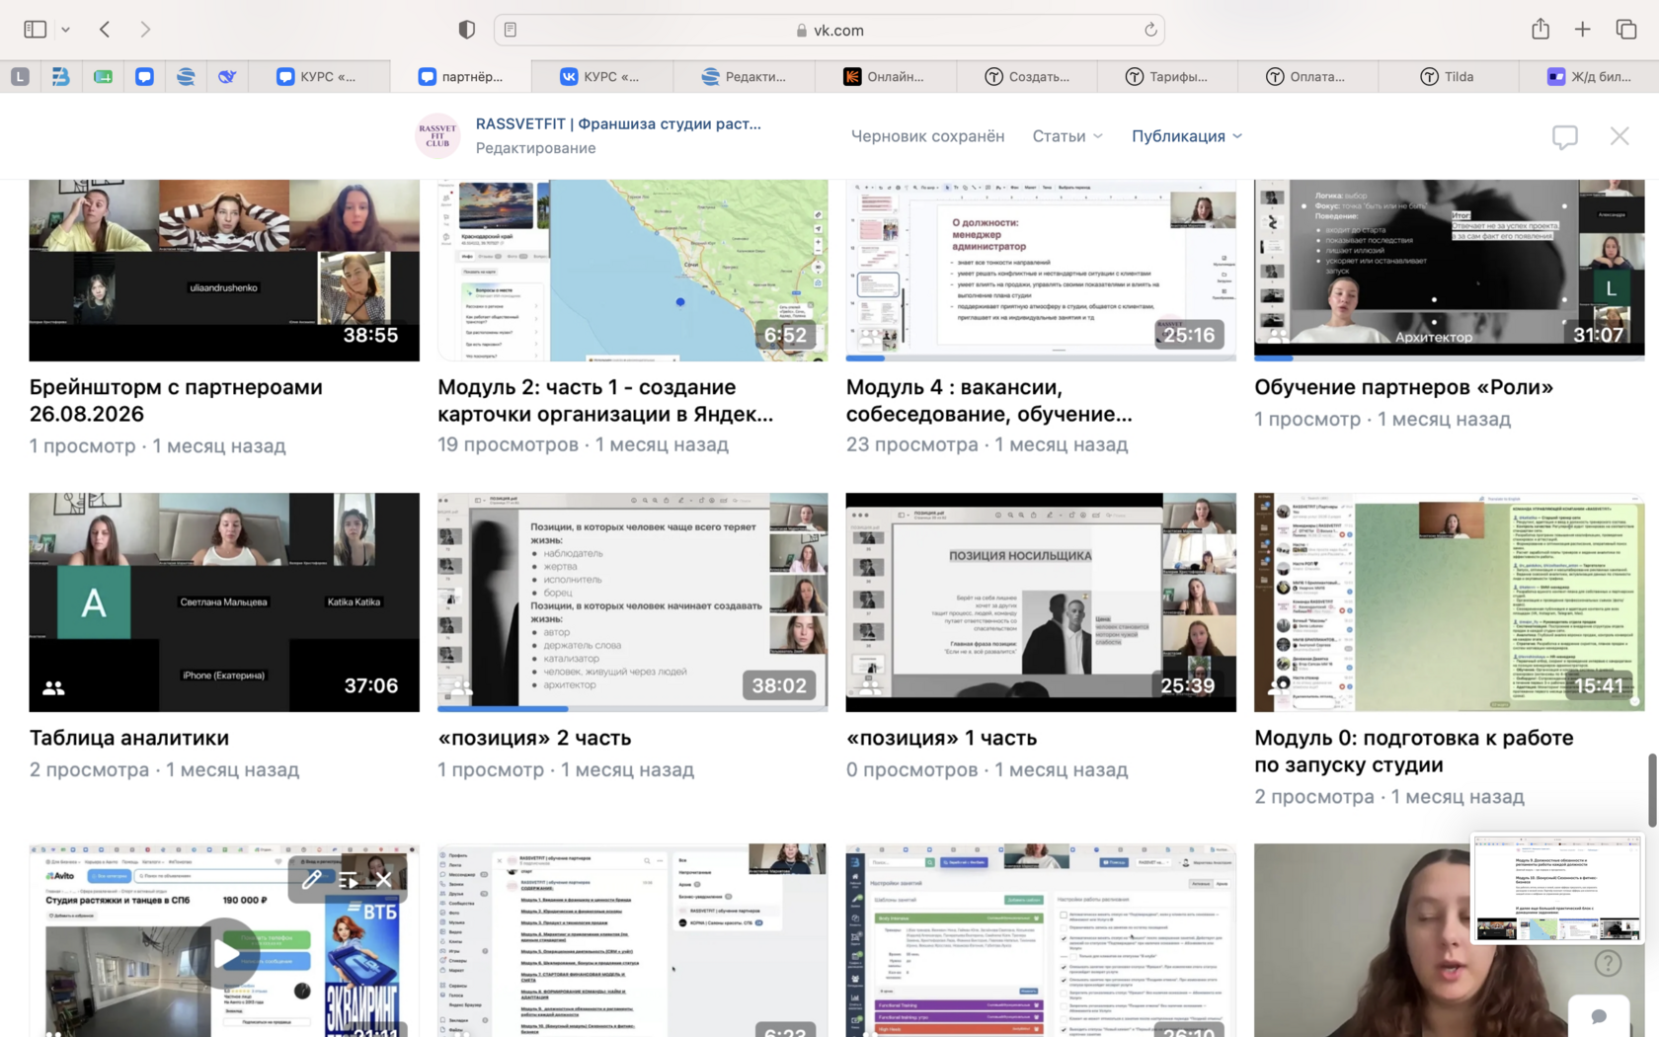The image size is (1659, 1037).
Task: Open the "Таблица аналитики" video thumbnail
Action: point(224,602)
